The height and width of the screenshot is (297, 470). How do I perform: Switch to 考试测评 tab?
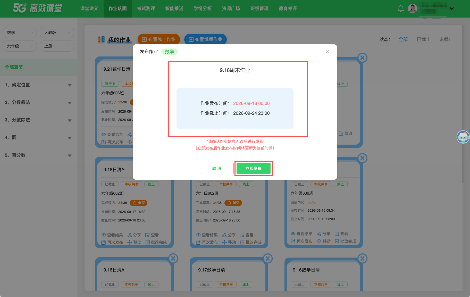pyautogui.click(x=146, y=9)
